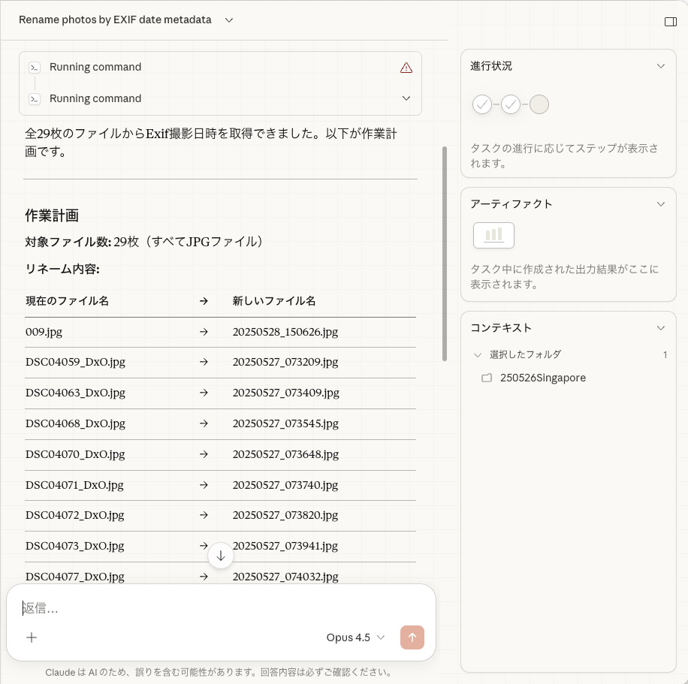Click the scroll-down arrow above the reply box
Screen dimensions: 688x684
click(220, 556)
